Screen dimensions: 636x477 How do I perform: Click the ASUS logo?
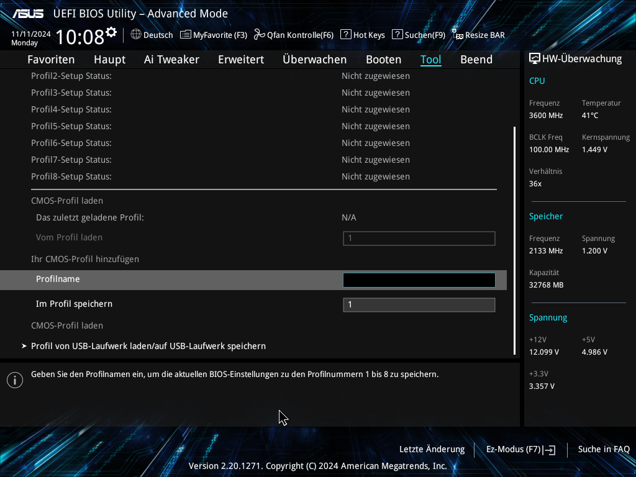point(28,14)
